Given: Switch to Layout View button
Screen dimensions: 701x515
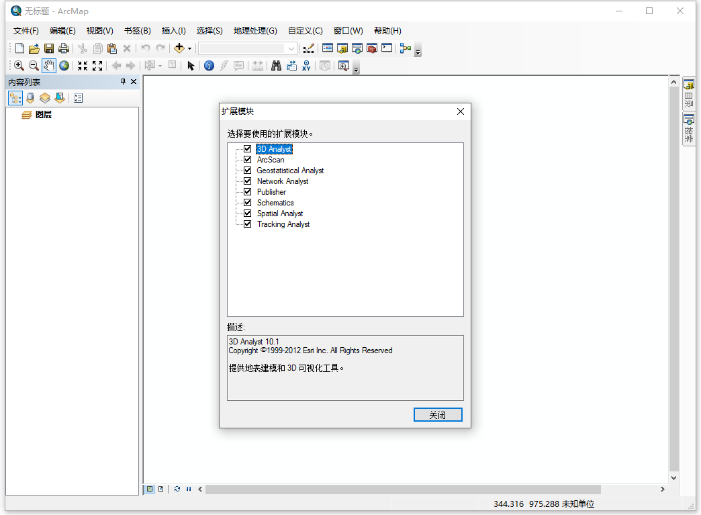Looking at the screenshot, I should coord(161,489).
